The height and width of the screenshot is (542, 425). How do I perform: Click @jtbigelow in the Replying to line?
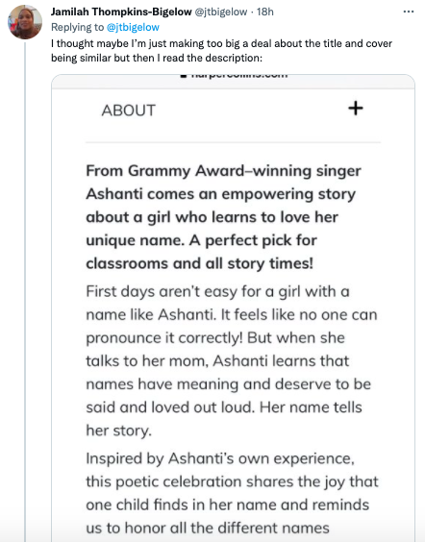(x=133, y=27)
